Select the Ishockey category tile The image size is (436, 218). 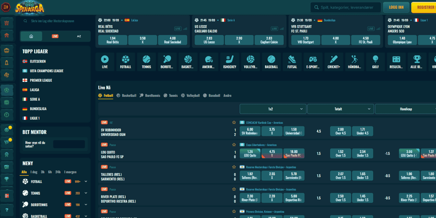click(x=230, y=62)
